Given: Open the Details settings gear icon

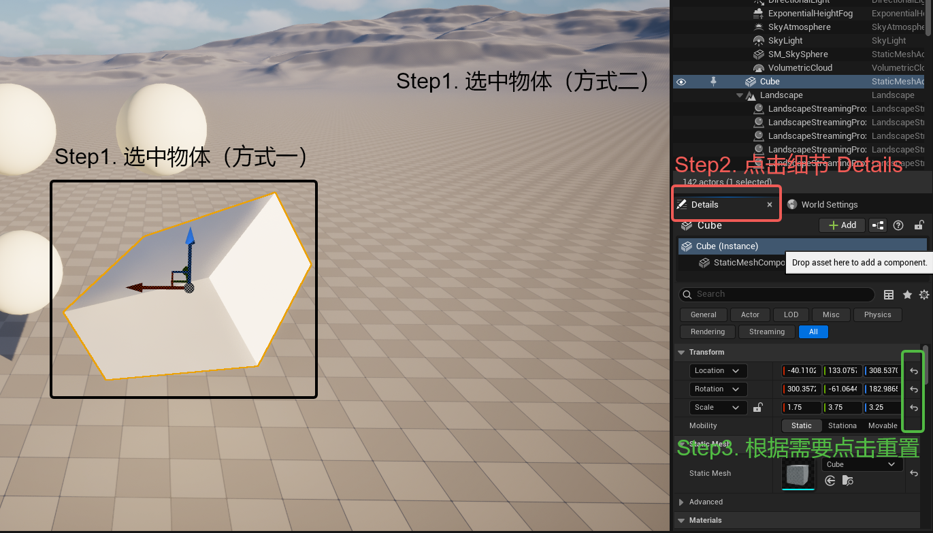Looking at the screenshot, I should 924,295.
